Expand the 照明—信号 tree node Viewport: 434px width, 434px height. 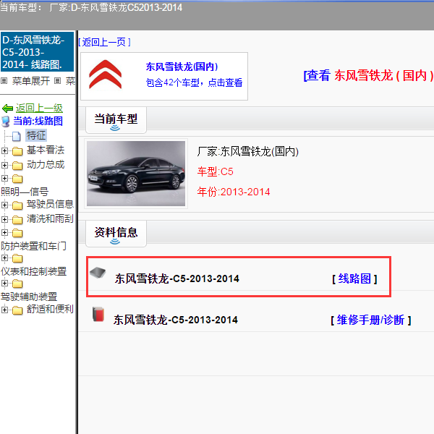[4, 178]
